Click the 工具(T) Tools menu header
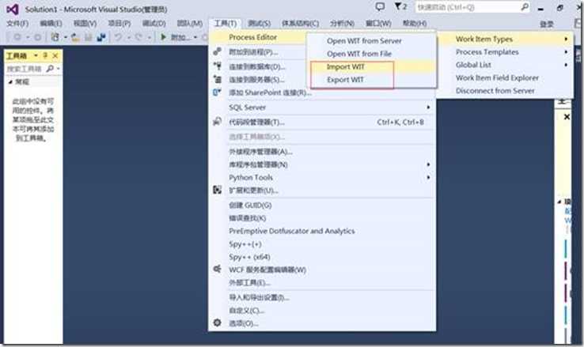 pos(225,23)
